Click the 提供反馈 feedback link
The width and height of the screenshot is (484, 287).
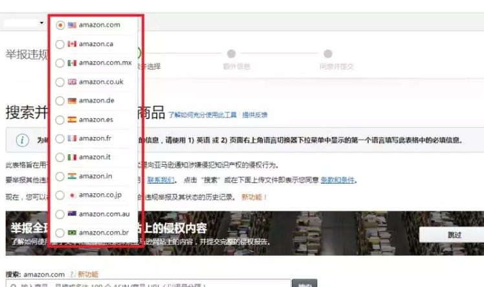tap(254, 115)
